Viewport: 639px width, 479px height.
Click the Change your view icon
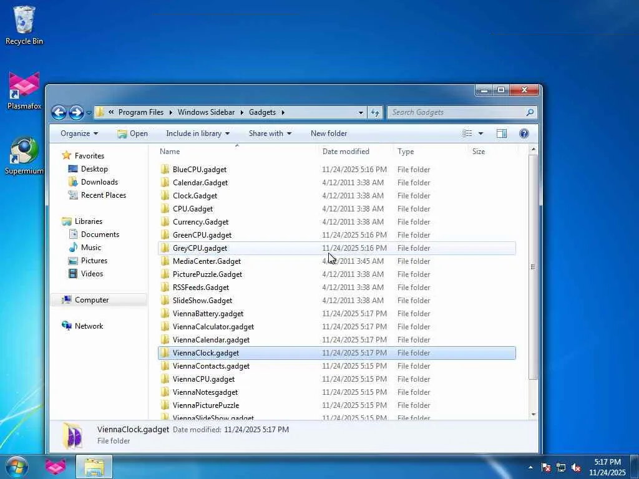pos(467,133)
